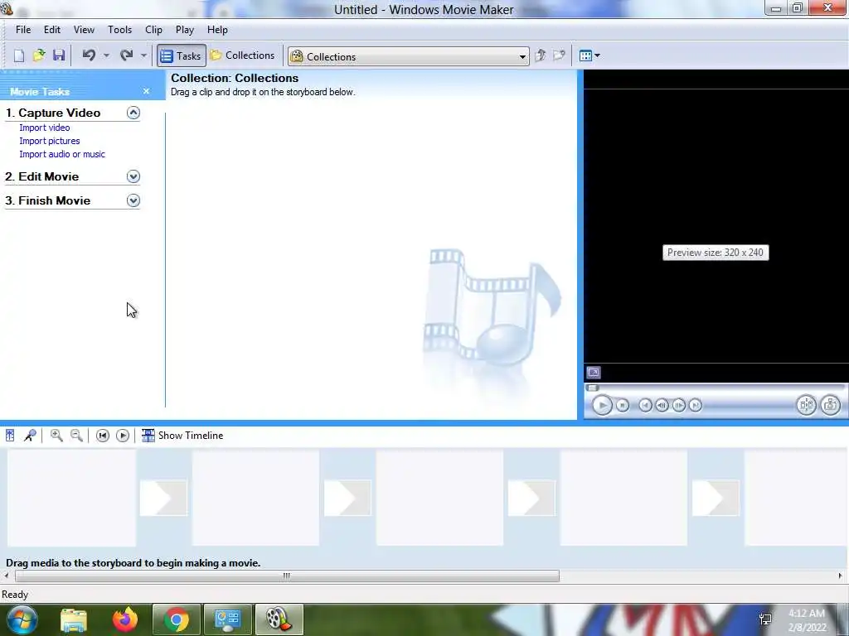This screenshot has height=636, width=849.
Task: Open the Help menu
Action: click(x=217, y=30)
